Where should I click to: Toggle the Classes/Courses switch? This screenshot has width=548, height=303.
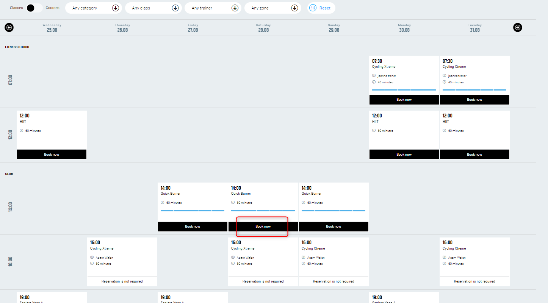[x=34, y=8]
